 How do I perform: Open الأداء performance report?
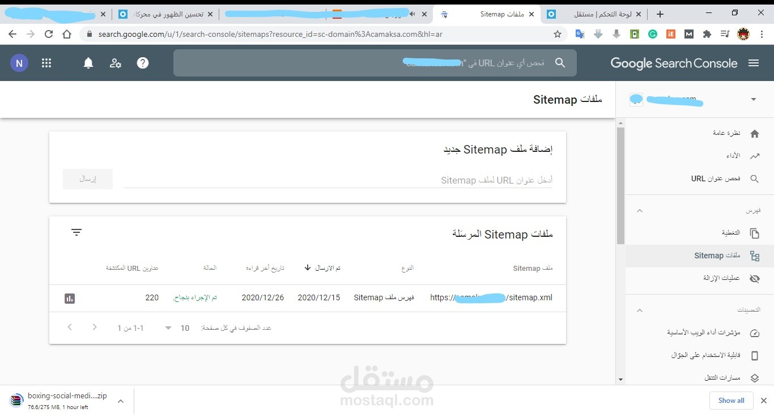pyautogui.click(x=700, y=156)
